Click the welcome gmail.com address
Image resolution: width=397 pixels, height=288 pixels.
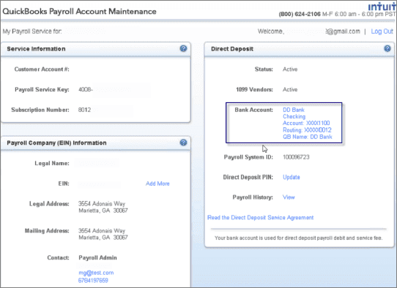tap(343, 31)
